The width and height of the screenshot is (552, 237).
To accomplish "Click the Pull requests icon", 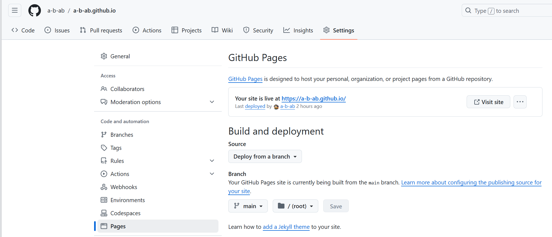I will click(x=83, y=30).
